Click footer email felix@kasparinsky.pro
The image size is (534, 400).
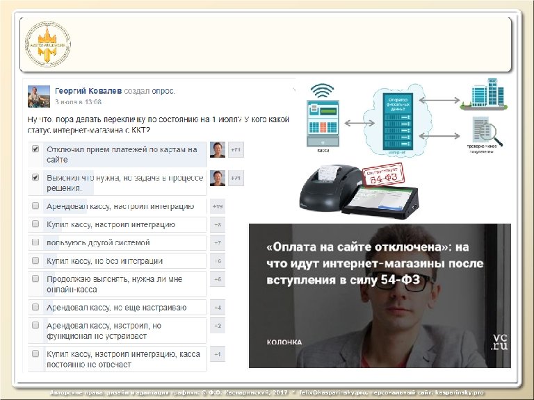[x=333, y=392]
